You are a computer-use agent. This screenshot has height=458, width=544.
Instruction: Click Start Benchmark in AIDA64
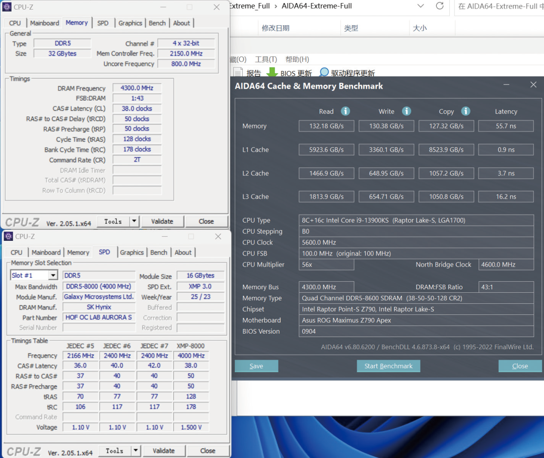coord(388,366)
